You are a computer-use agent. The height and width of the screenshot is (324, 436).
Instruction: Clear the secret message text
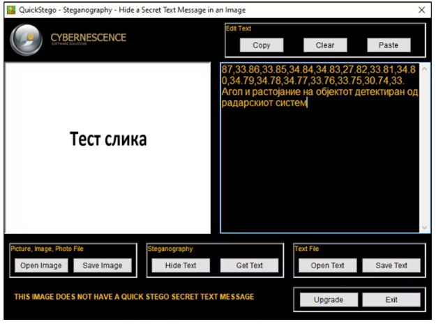[x=324, y=45]
